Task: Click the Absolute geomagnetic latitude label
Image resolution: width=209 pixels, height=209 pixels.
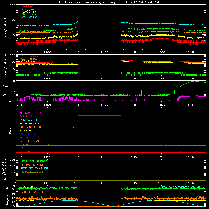Action: pos(181,187)
